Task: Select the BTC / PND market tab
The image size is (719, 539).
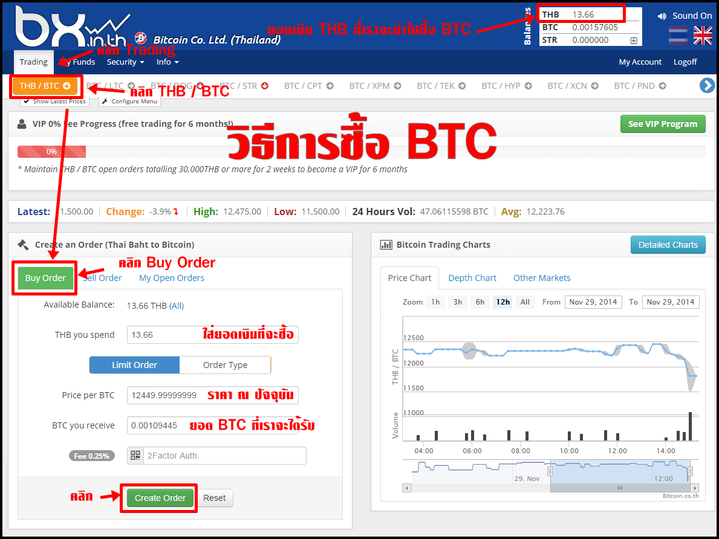Action: (640, 86)
